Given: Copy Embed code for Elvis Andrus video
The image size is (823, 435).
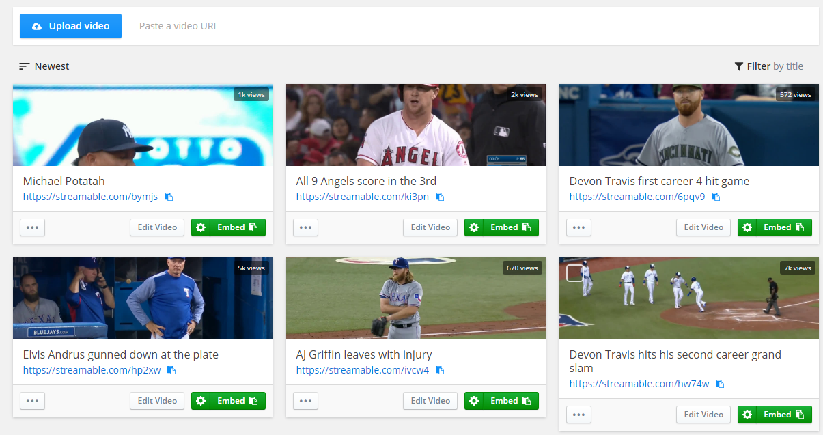Looking at the screenshot, I should [x=238, y=401].
